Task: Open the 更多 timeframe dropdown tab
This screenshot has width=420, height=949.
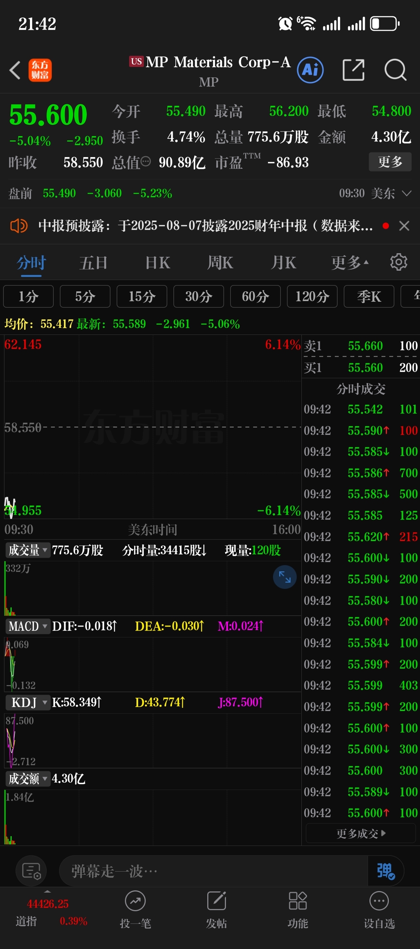Action: click(x=350, y=263)
